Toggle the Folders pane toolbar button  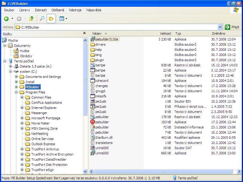(x=51, y=19)
